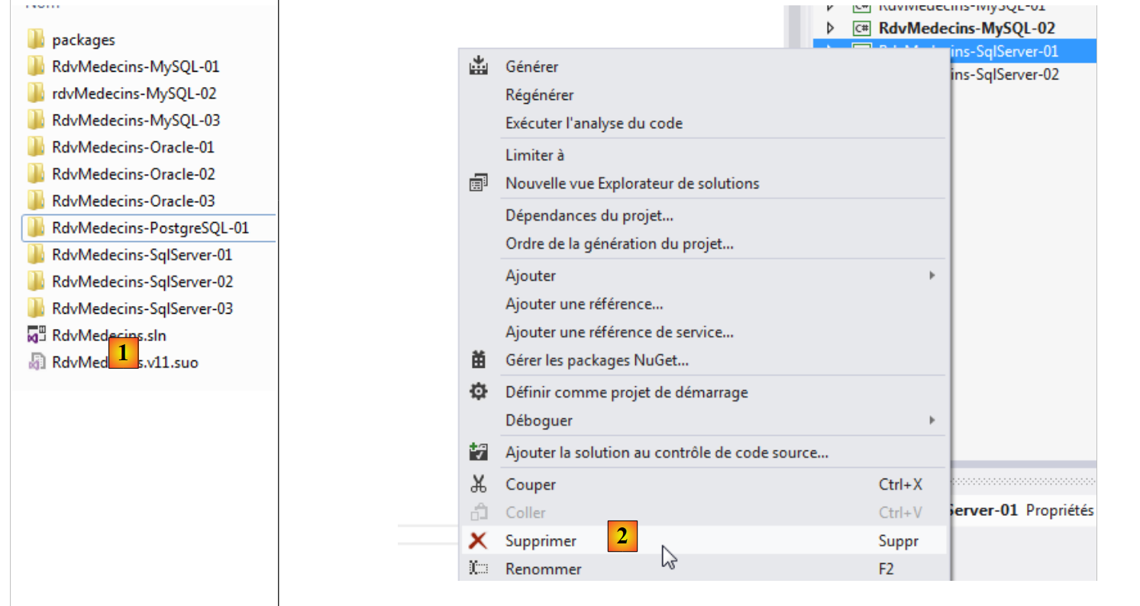The width and height of the screenshot is (1140, 606).
Task: Click the Générer build icon
Action: [x=479, y=66]
